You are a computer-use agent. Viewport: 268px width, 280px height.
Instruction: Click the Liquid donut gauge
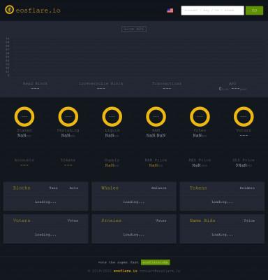(112, 116)
